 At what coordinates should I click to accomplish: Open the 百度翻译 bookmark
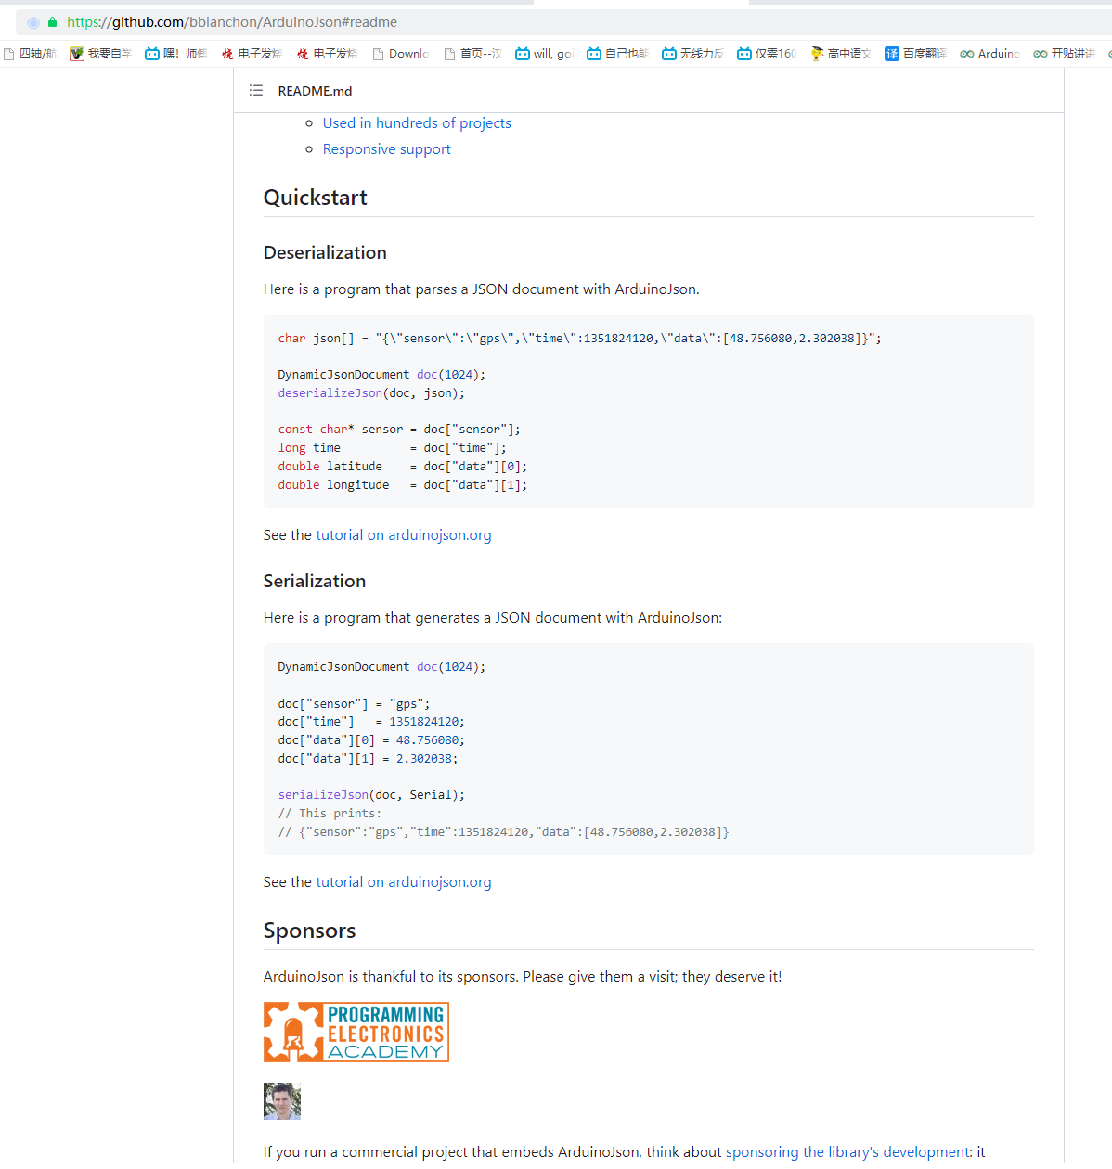click(915, 54)
